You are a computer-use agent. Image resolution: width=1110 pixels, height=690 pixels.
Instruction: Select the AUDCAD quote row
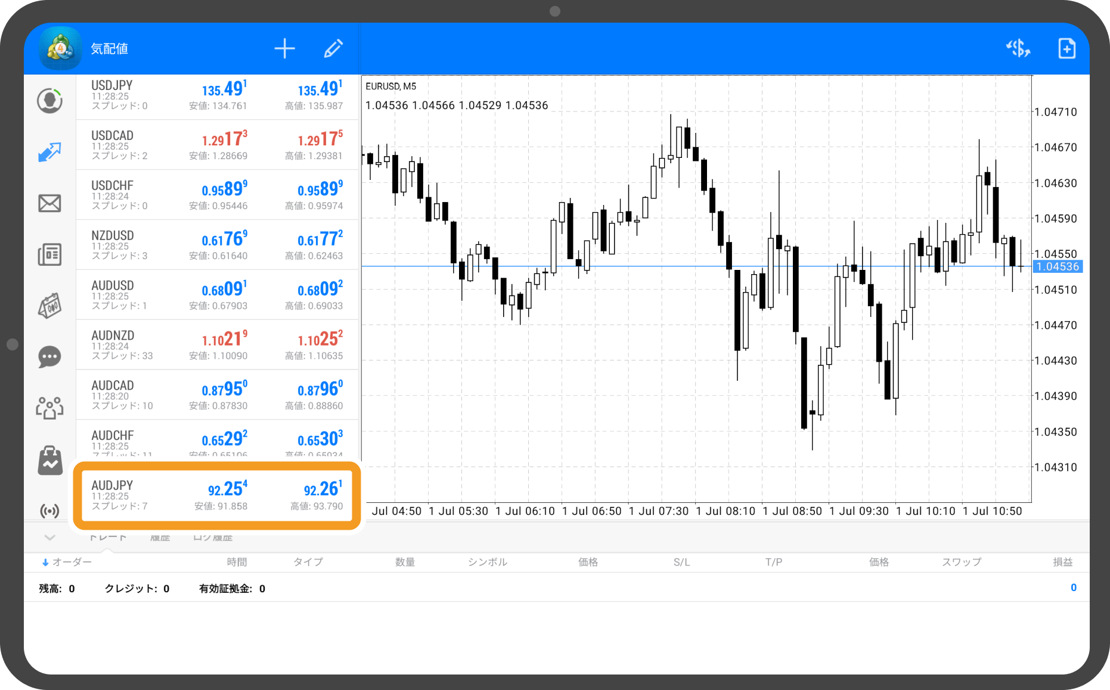pos(218,396)
